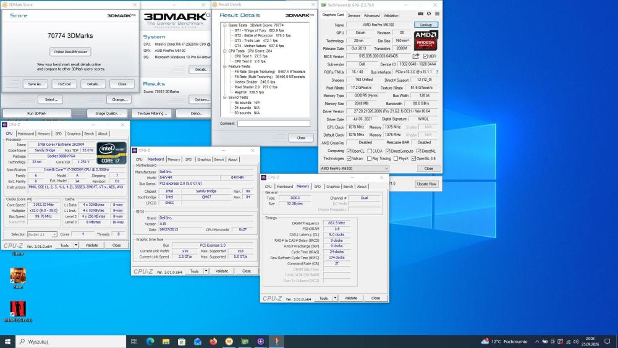
Task: Toggle the DirectCompute checkbox
Action: tap(388, 151)
